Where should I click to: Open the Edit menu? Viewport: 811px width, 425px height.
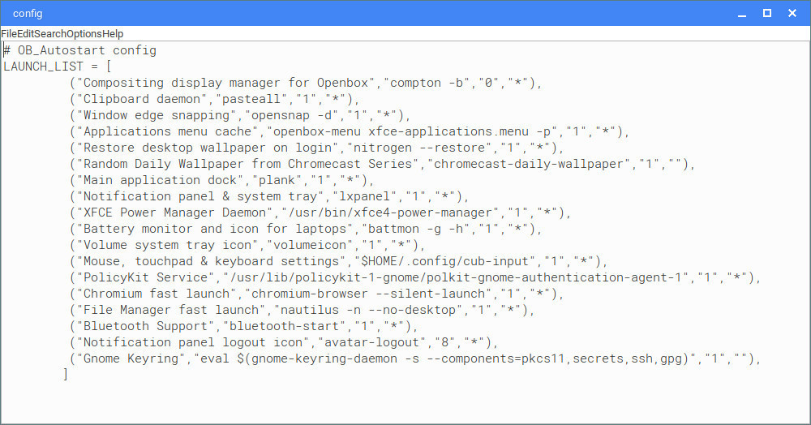[x=25, y=33]
